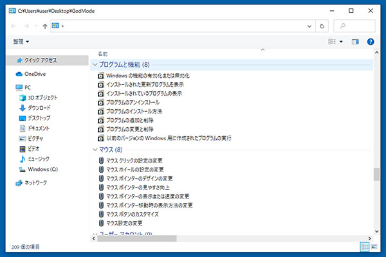Viewport: 386px width, 257px height.
Task: Click the scroll right arrow
Action: pyautogui.click(x=369, y=238)
